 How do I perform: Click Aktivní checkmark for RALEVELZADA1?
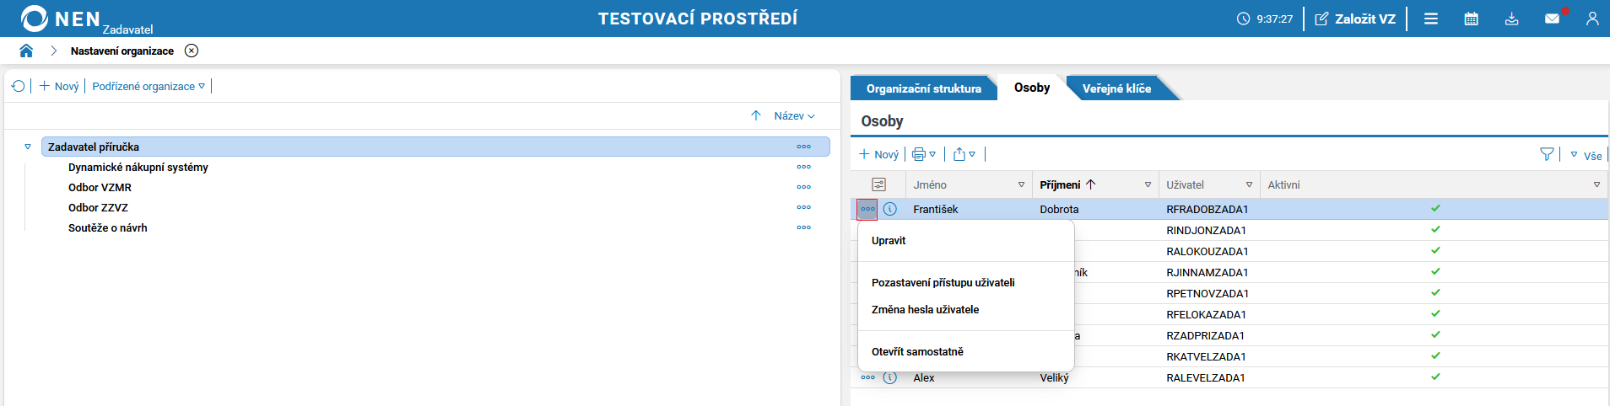coord(1435,377)
